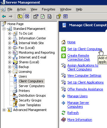Click the Shares (Local) folder icon

click(15, 62)
